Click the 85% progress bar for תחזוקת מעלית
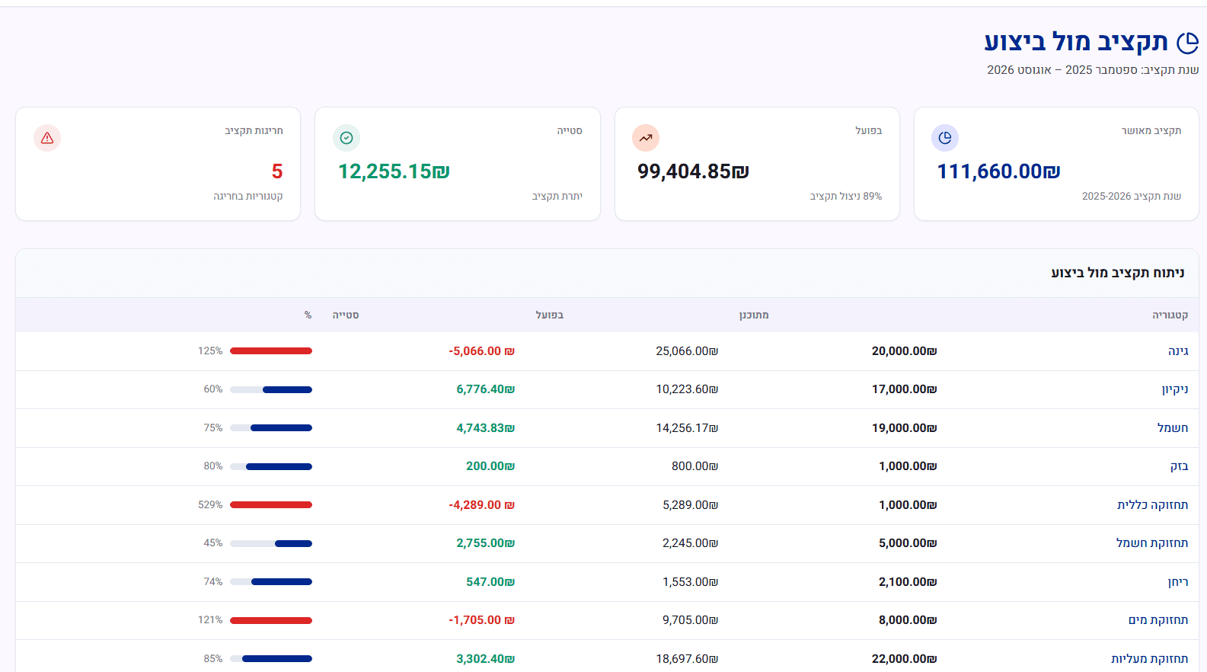Screen dimensions: 1207x672 pyautogui.click(x=271, y=659)
